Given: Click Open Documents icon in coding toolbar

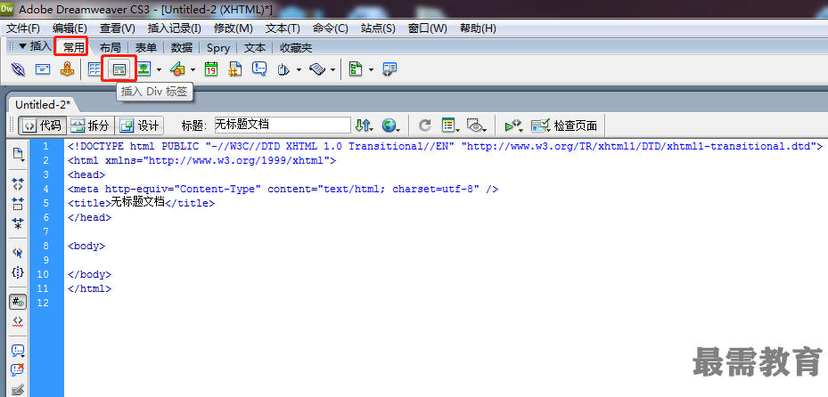Looking at the screenshot, I should (19, 155).
